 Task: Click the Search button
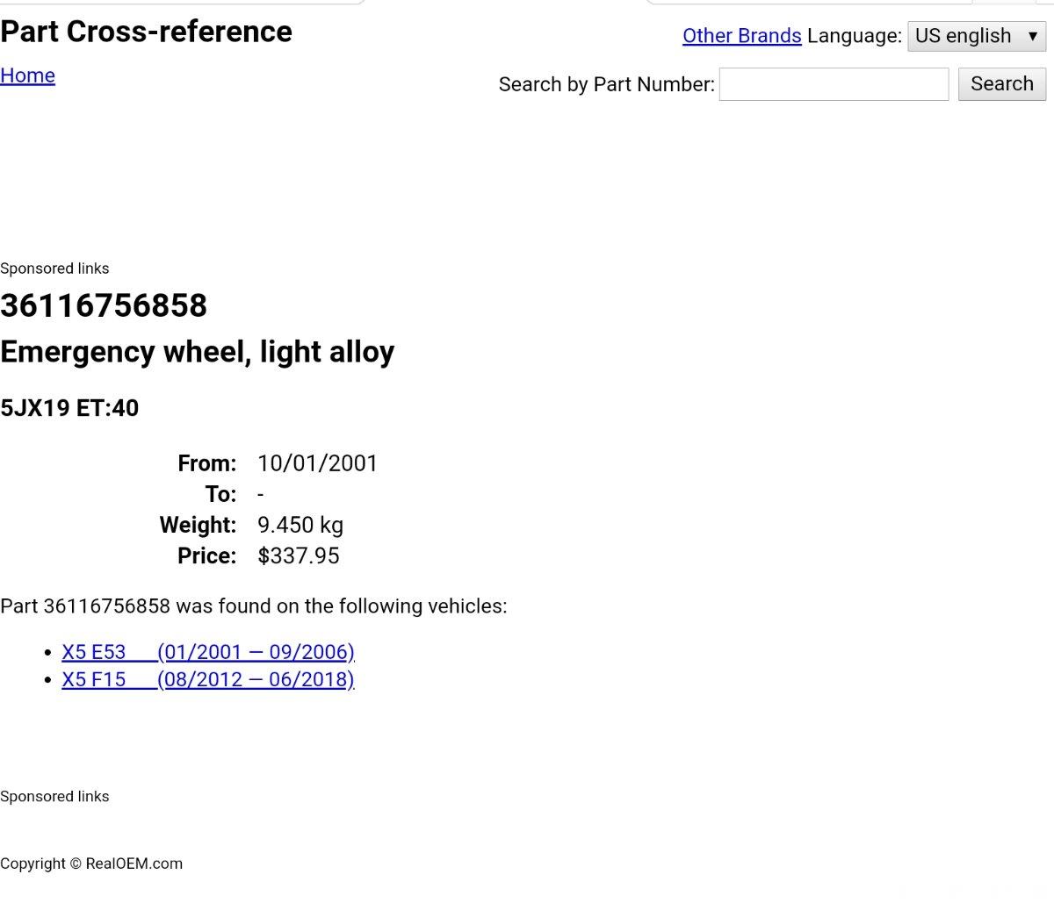[1001, 84]
